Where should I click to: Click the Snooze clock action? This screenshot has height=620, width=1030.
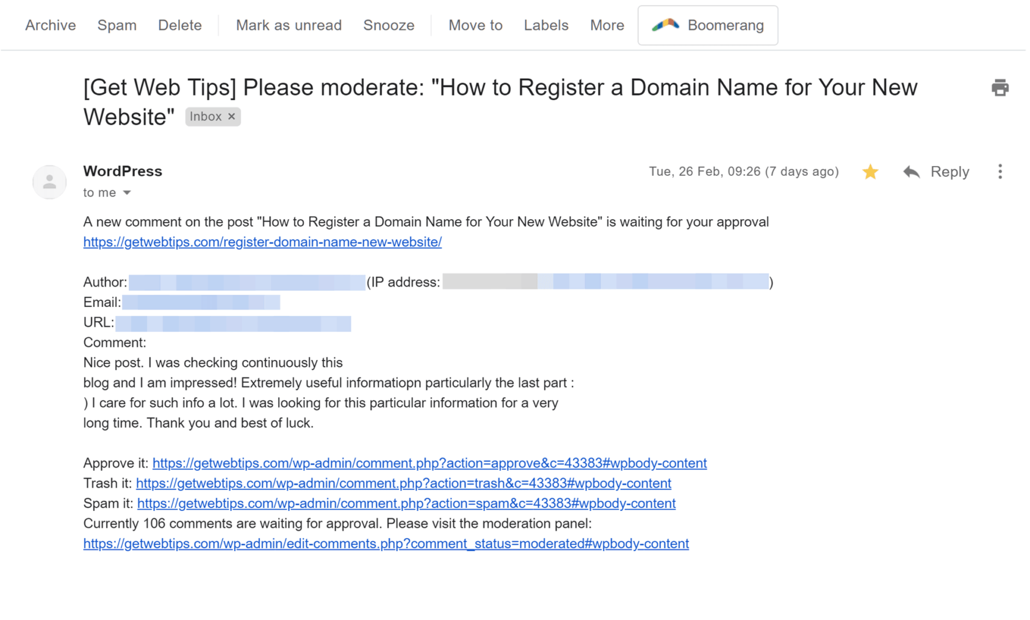point(388,25)
